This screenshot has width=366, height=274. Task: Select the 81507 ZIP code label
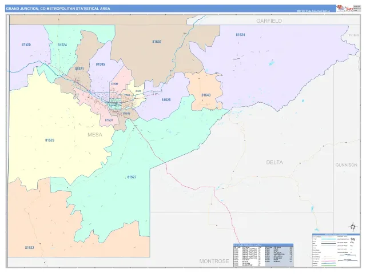point(109,120)
